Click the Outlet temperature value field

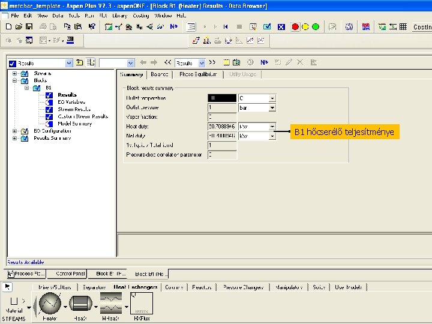[222, 98]
